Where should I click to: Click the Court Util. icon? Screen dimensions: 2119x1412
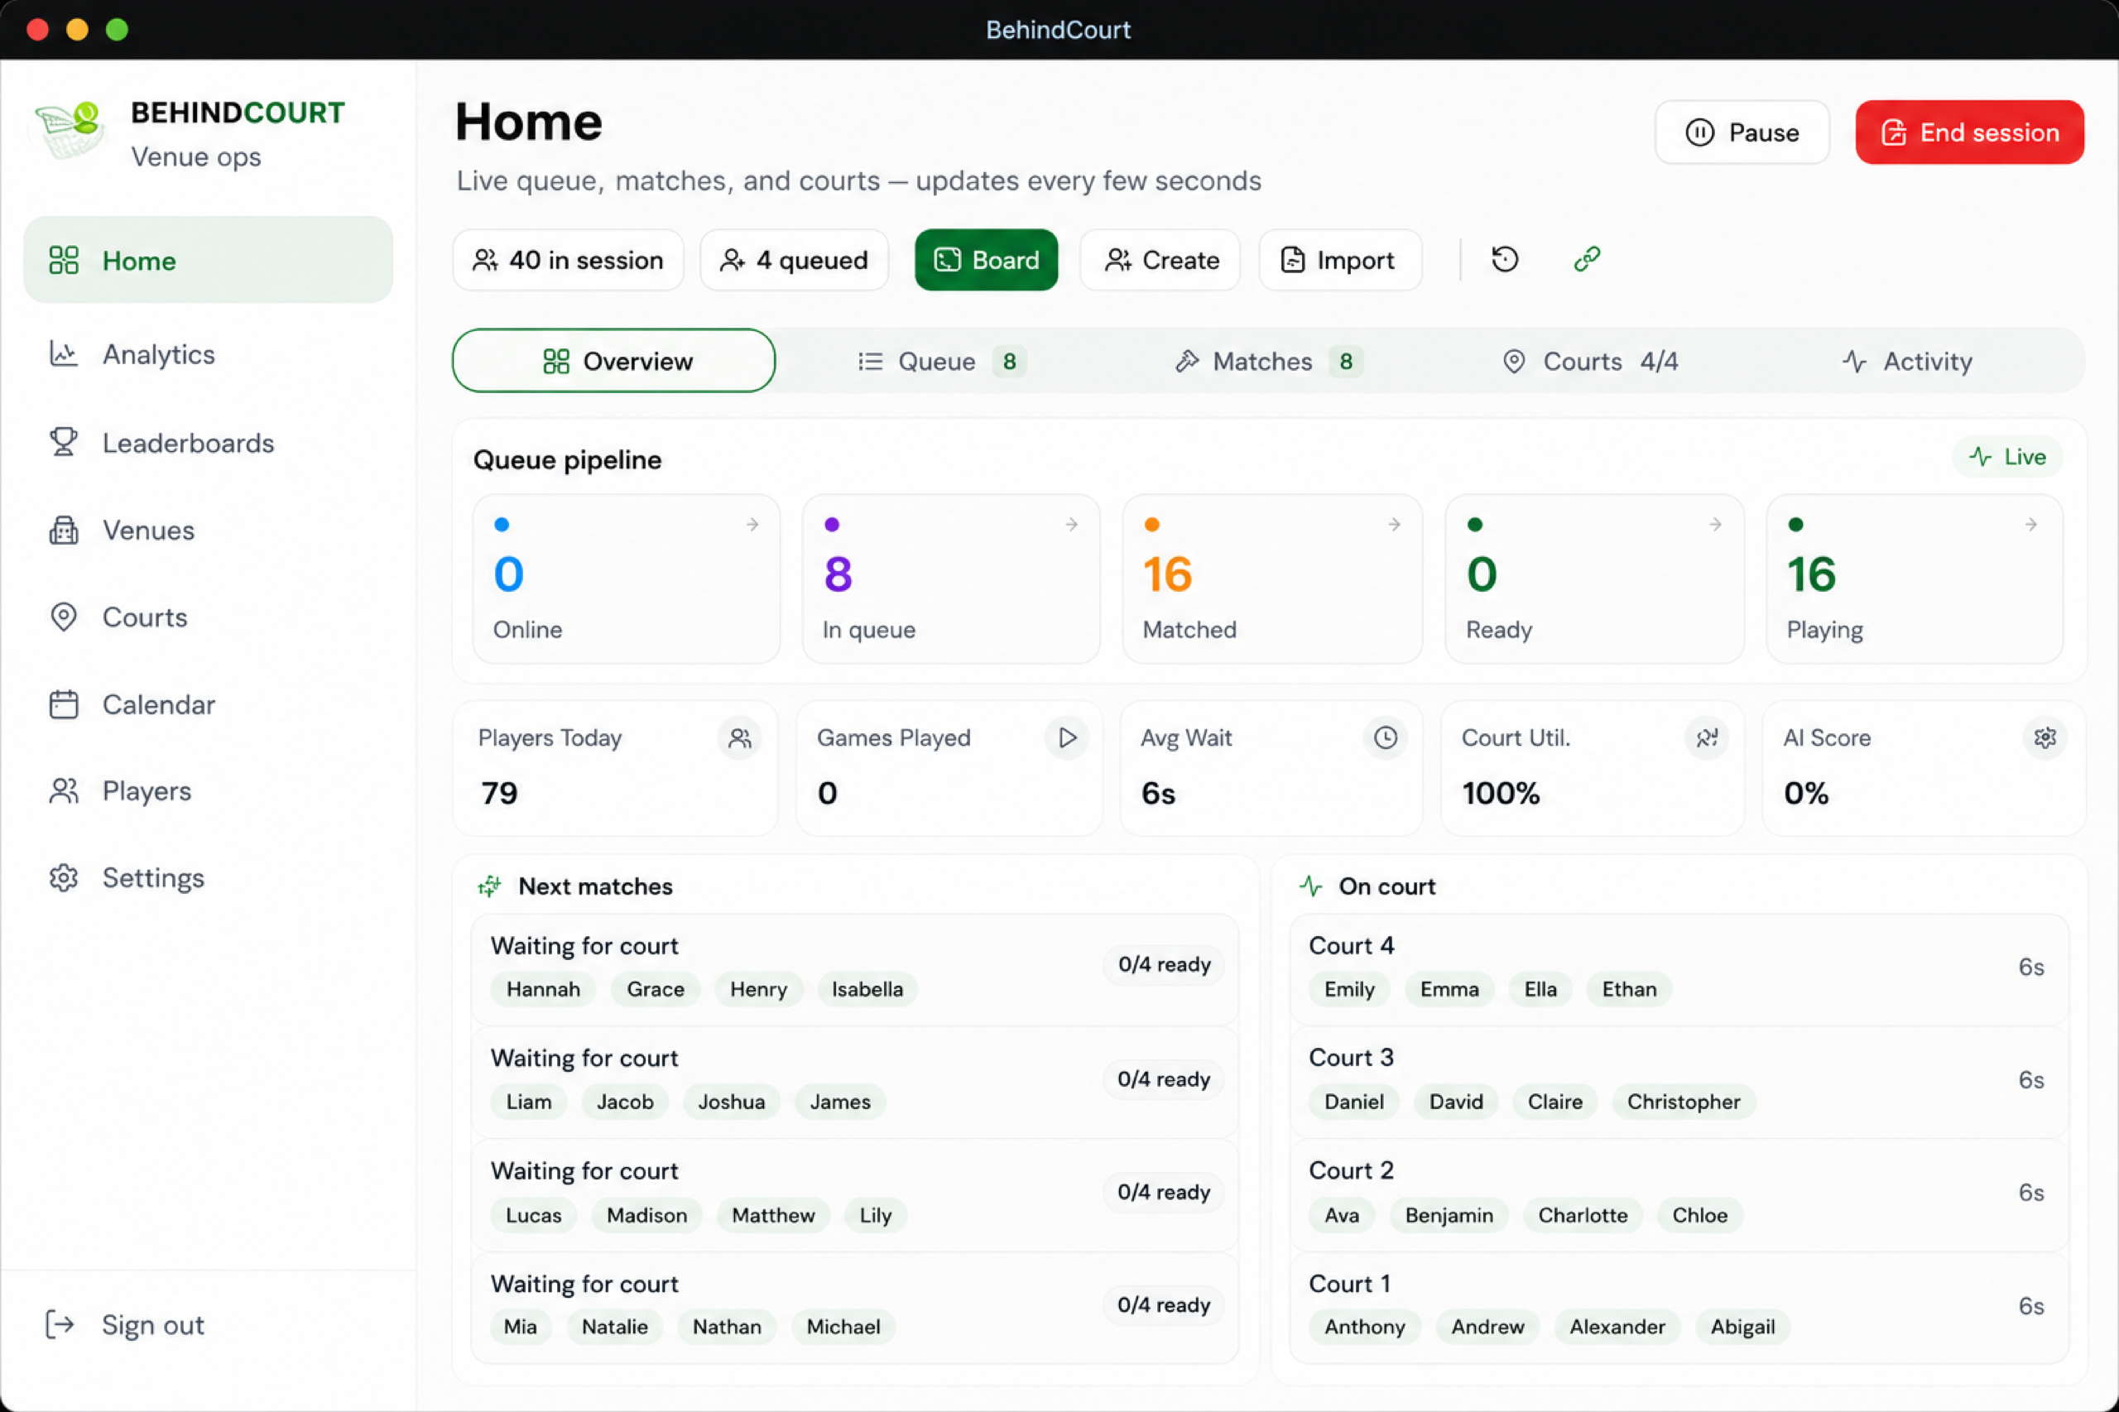coord(1707,738)
